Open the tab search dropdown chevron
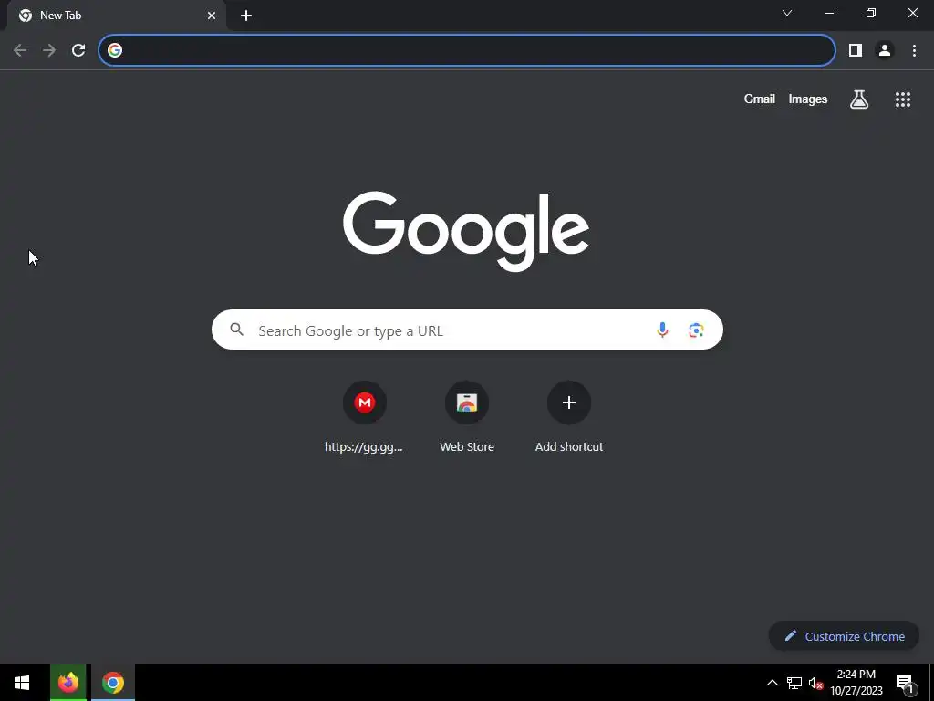 click(x=787, y=13)
